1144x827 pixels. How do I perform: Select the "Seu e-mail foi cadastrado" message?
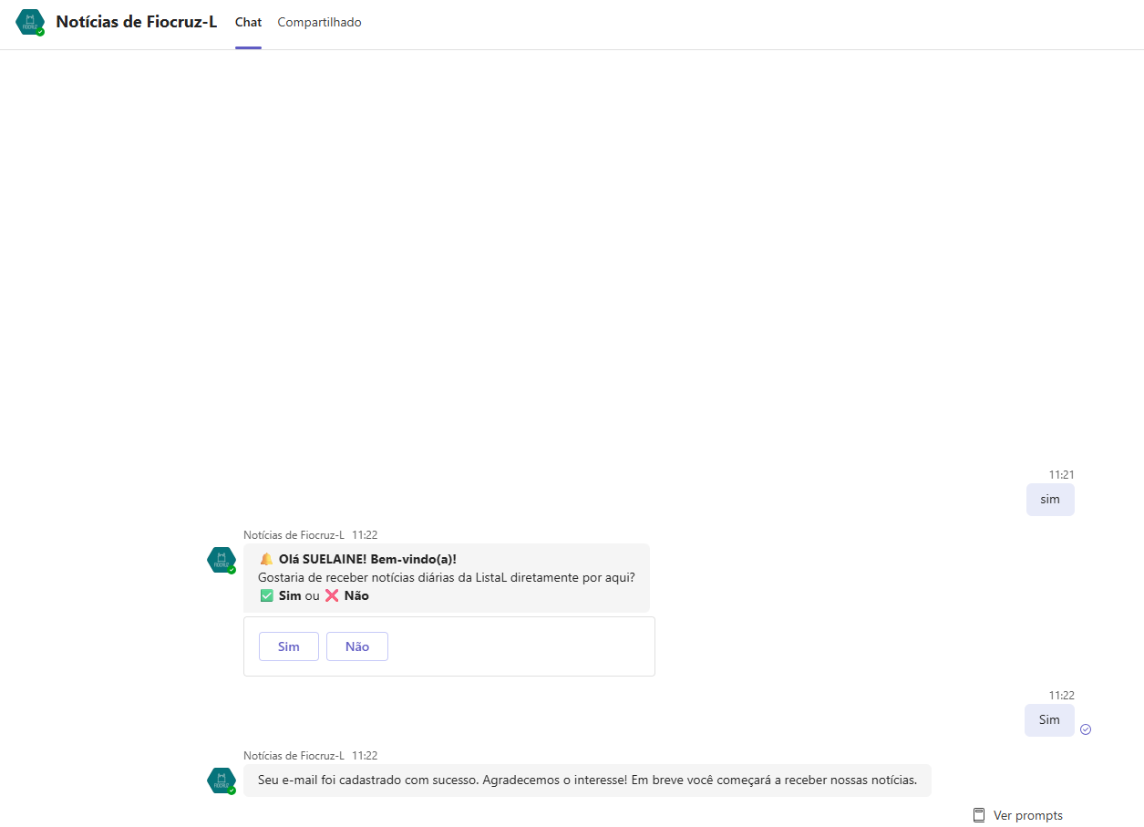click(x=586, y=780)
